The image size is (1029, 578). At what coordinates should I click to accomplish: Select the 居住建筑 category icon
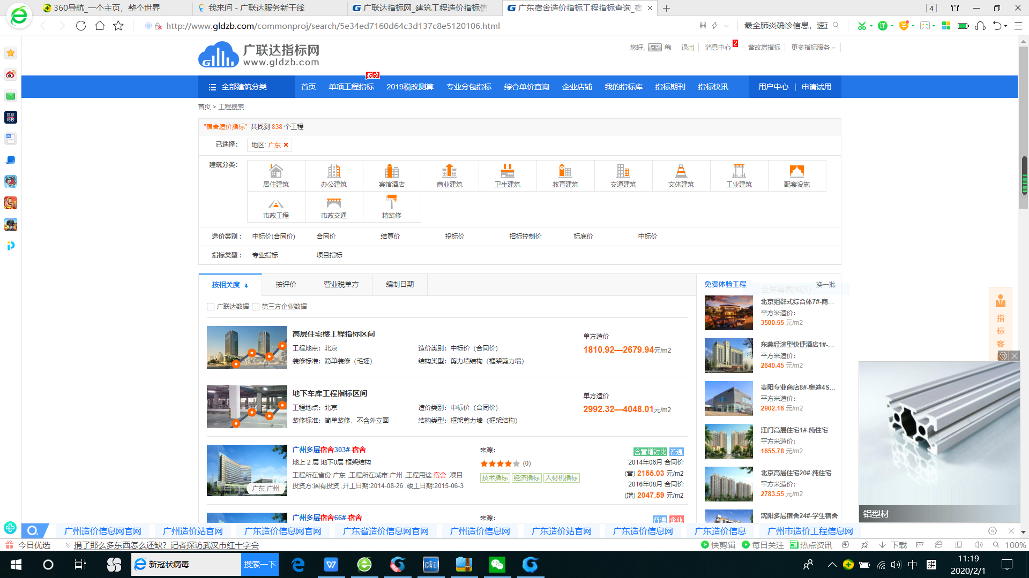coord(276,171)
